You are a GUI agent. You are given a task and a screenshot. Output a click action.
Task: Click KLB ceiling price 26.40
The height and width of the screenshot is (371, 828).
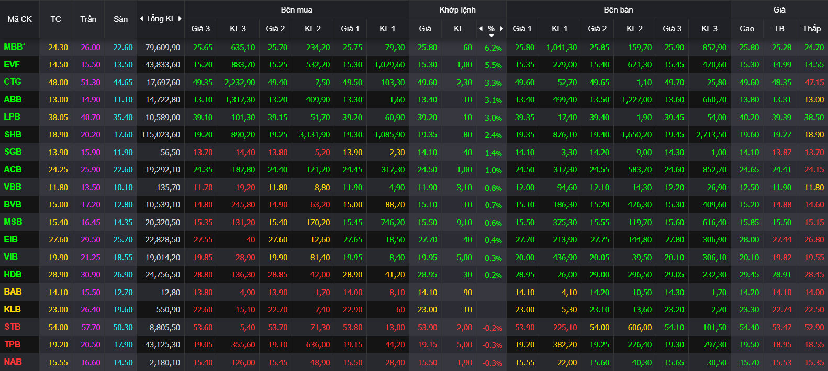coord(91,310)
